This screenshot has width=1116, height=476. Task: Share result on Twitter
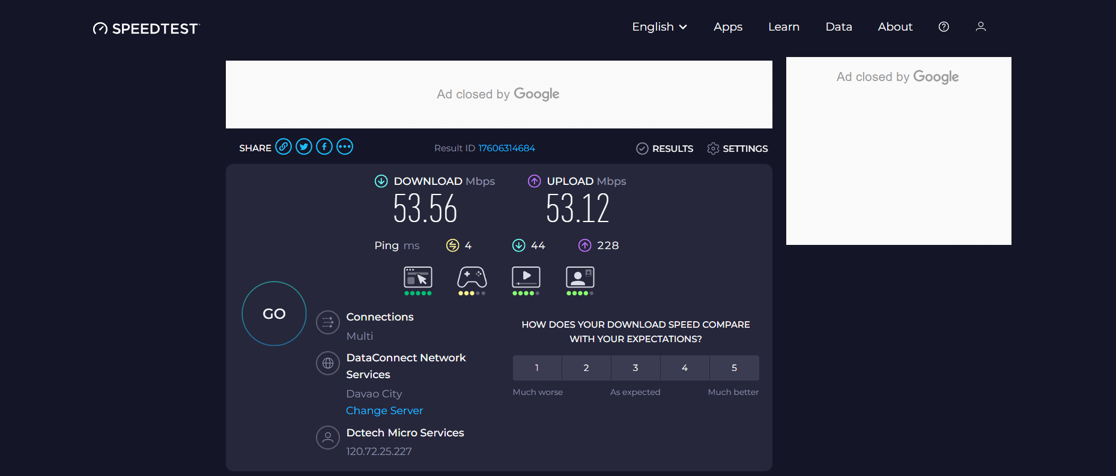(x=304, y=146)
